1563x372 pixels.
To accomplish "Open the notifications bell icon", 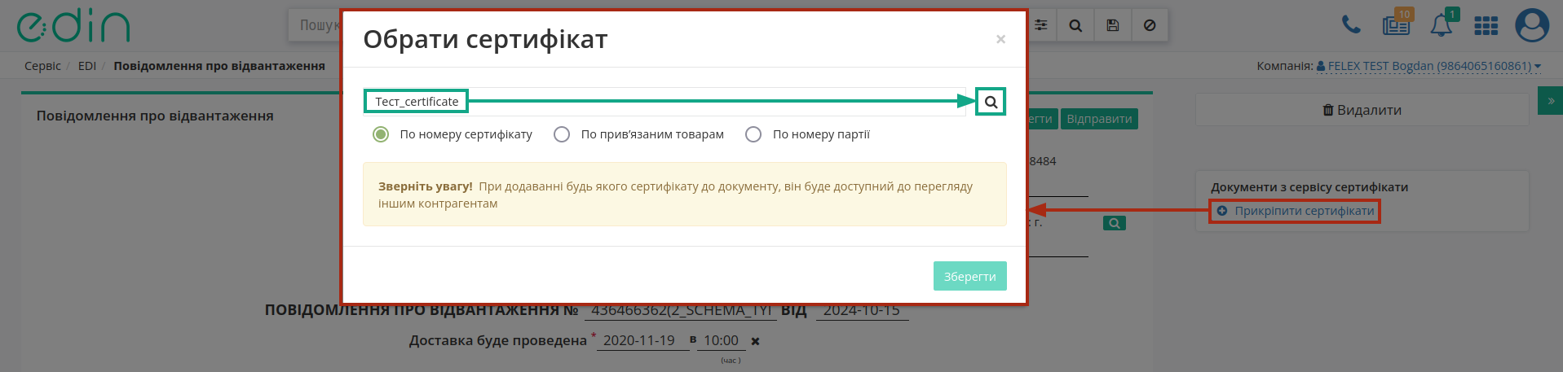I will [x=1441, y=25].
